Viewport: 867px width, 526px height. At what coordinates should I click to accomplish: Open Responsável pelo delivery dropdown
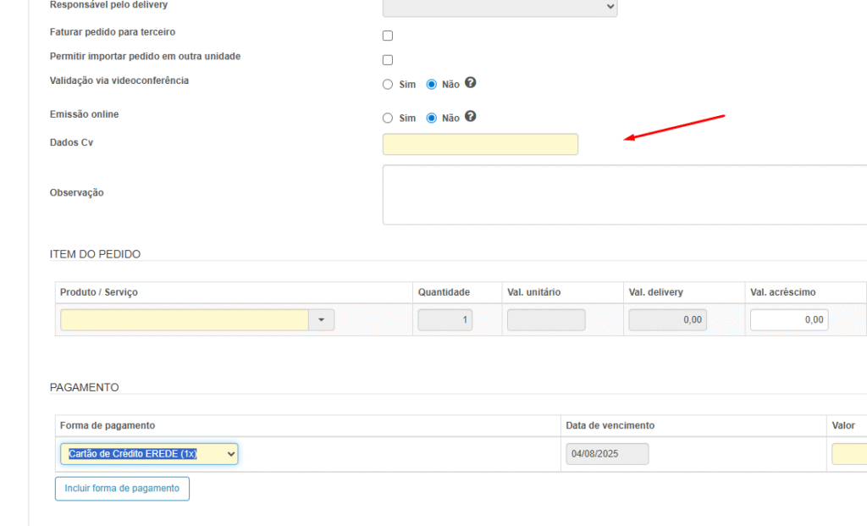[x=500, y=7]
